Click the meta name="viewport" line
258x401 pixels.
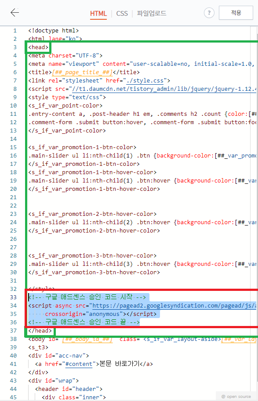point(142,64)
